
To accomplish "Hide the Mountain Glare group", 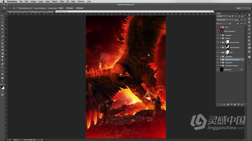I will [x=218, y=42].
